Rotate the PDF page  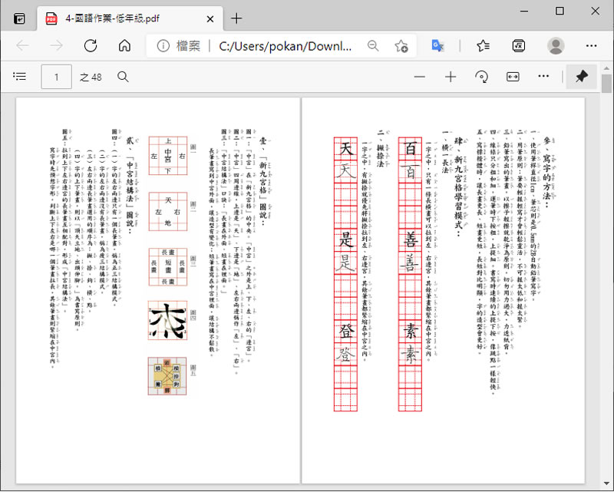482,77
